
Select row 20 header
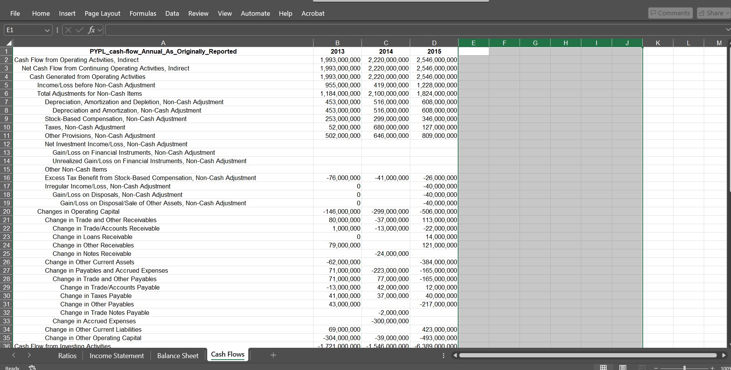[7, 211]
